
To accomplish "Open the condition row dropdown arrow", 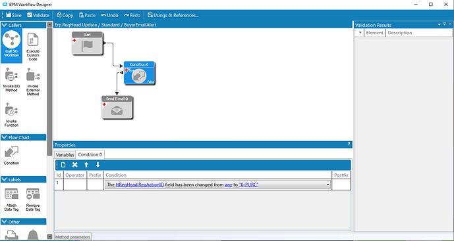I will pos(327,185).
